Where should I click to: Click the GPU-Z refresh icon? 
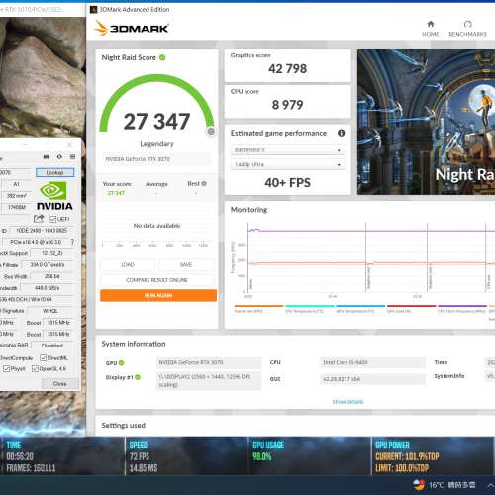(x=59, y=156)
